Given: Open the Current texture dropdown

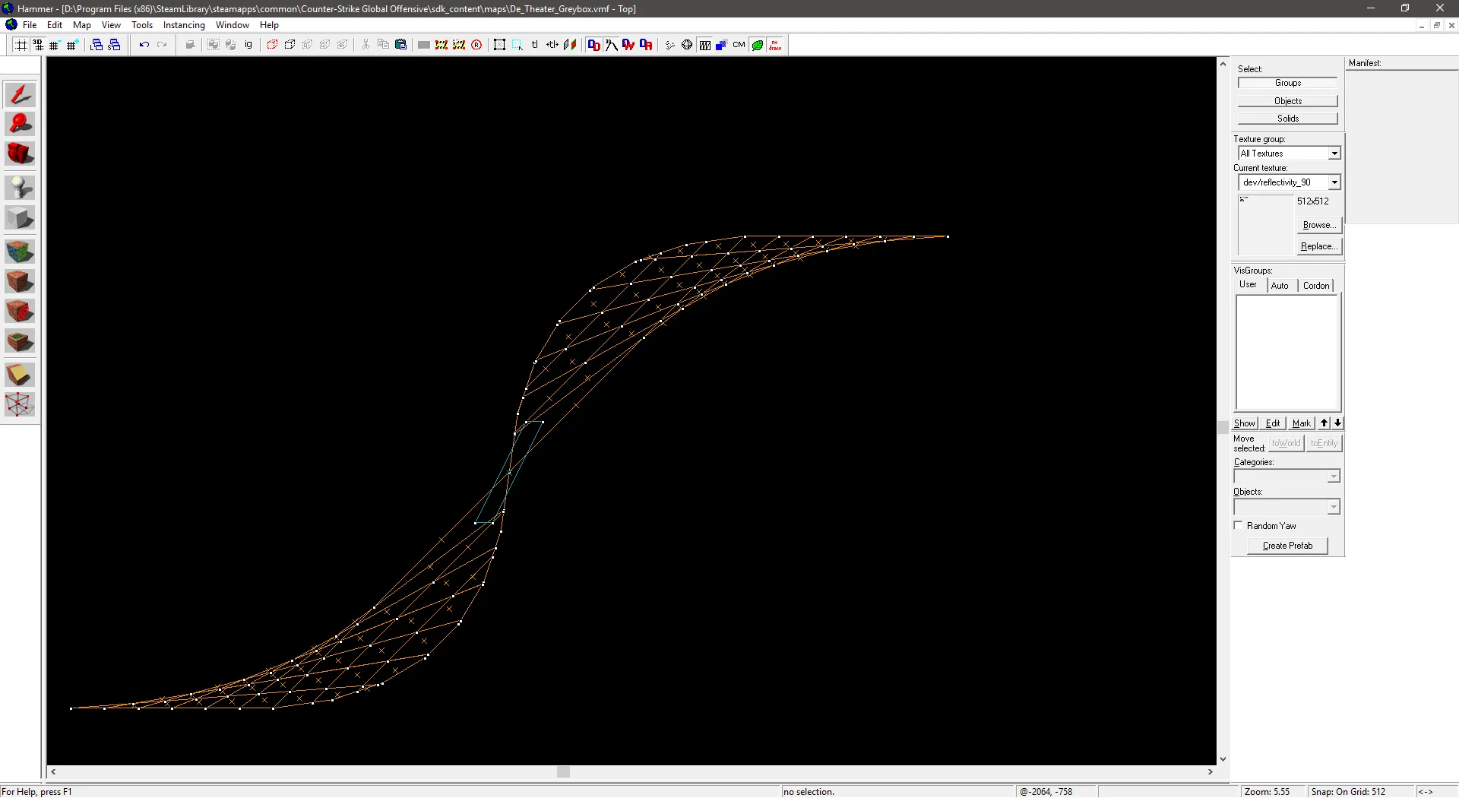Looking at the screenshot, I should 1334,182.
